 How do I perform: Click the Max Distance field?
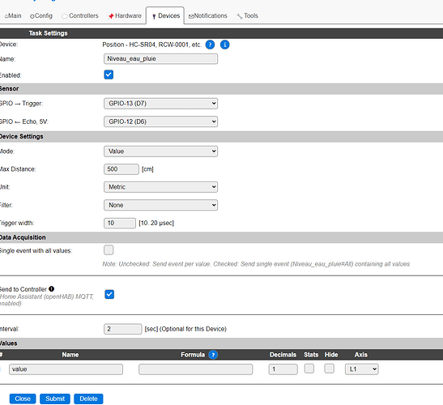click(121, 169)
